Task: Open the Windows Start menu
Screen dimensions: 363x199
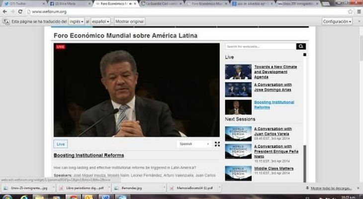Action: click(7, 197)
